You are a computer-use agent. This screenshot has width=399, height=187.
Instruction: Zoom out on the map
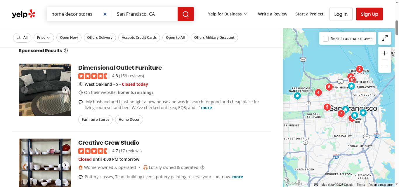pyautogui.click(x=385, y=66)
